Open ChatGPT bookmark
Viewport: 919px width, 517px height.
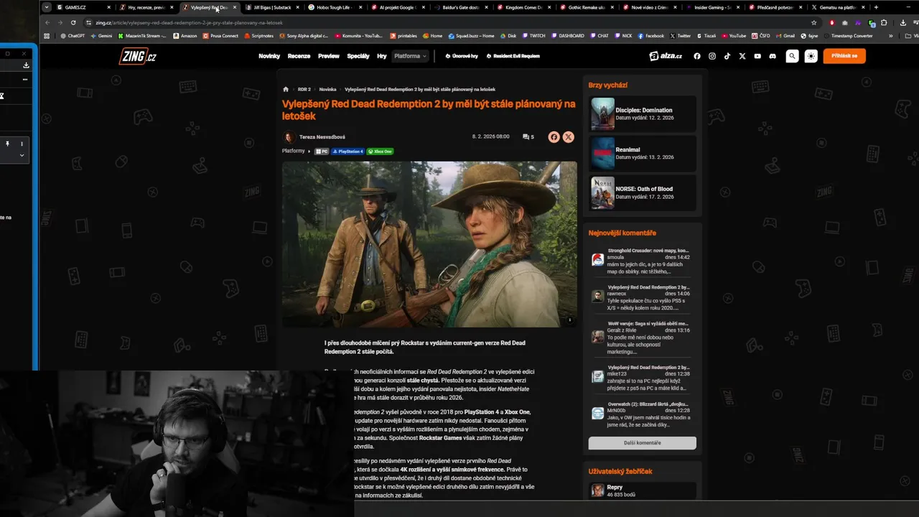pyautogui.click(x=73, y=35)
